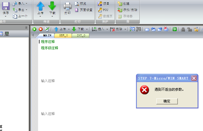Click the ribbon Upload (上传) blue arrow
203x131 pixels.
pyautogui.click(x=40, y=6)
